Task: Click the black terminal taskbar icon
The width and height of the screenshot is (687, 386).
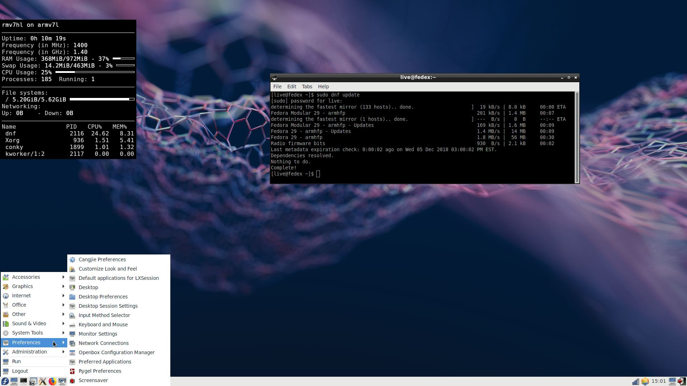Action: [x=23, y=381]
